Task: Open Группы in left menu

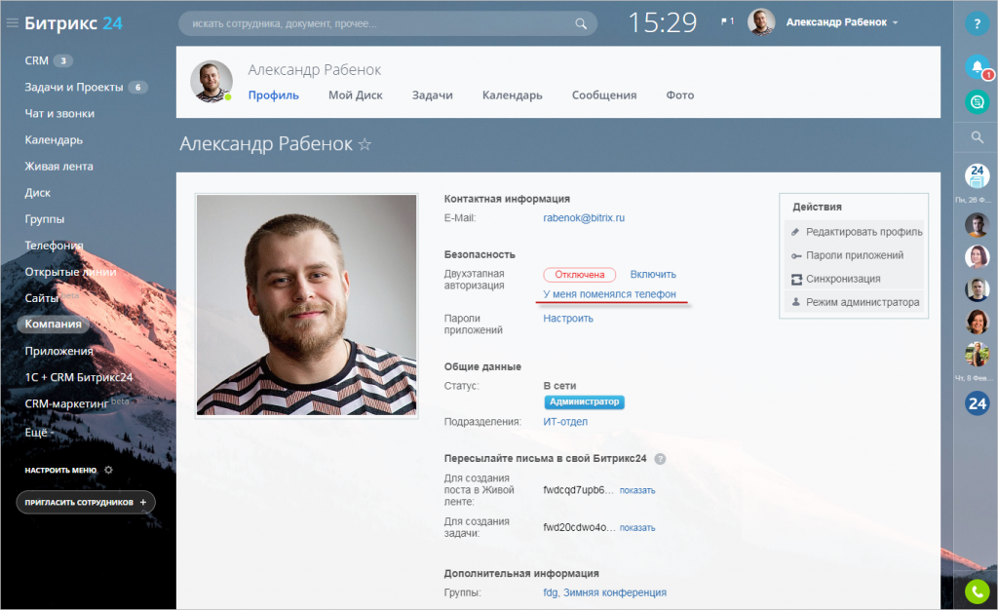Action: point(45,219)
